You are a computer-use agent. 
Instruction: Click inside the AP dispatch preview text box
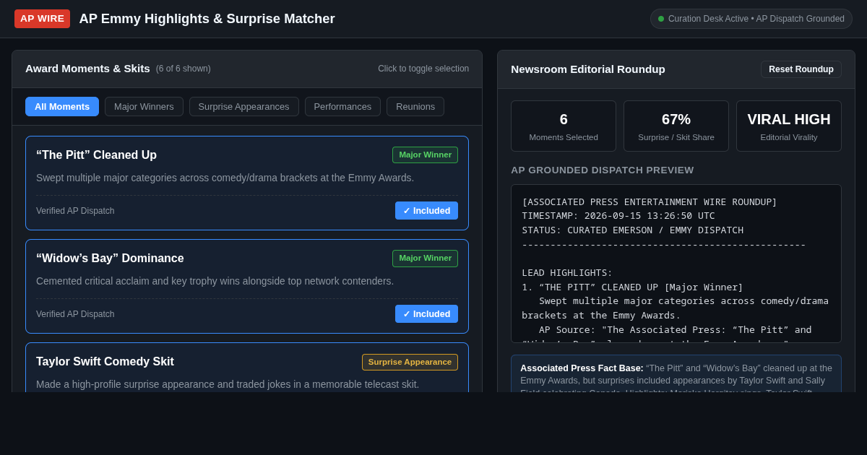point(676,264)
